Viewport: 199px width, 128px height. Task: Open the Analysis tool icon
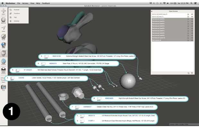pyautogui.click(x=4, y=62)
